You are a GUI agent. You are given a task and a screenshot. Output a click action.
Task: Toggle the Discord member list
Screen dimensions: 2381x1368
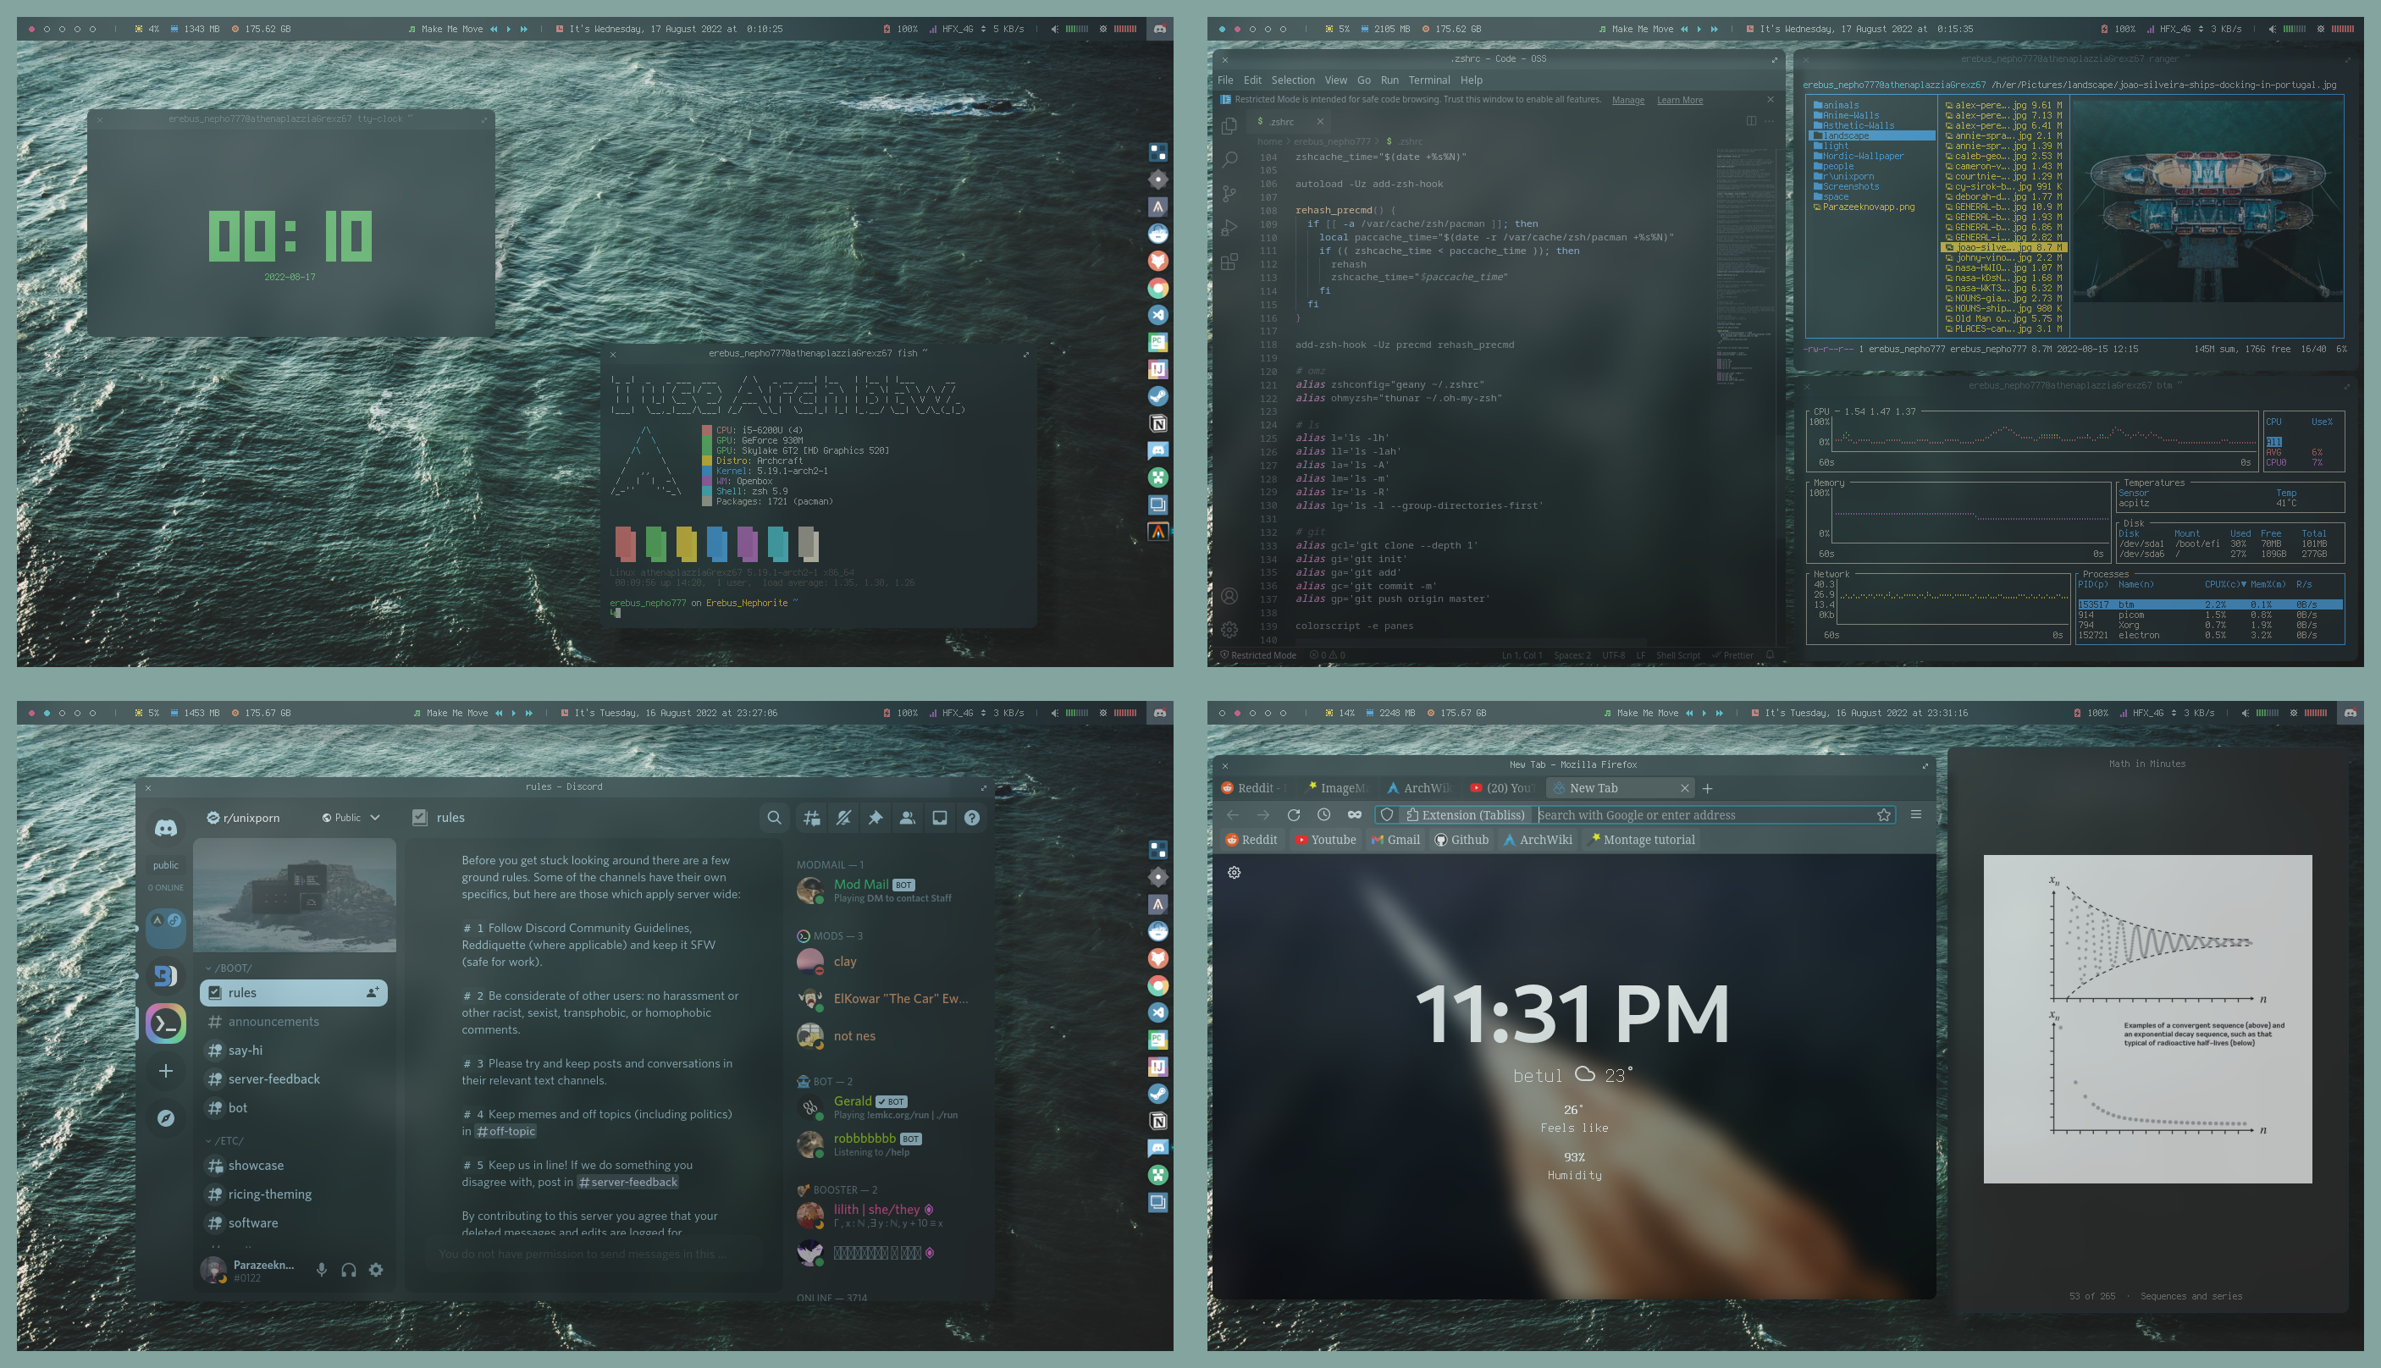coord(907,818)
